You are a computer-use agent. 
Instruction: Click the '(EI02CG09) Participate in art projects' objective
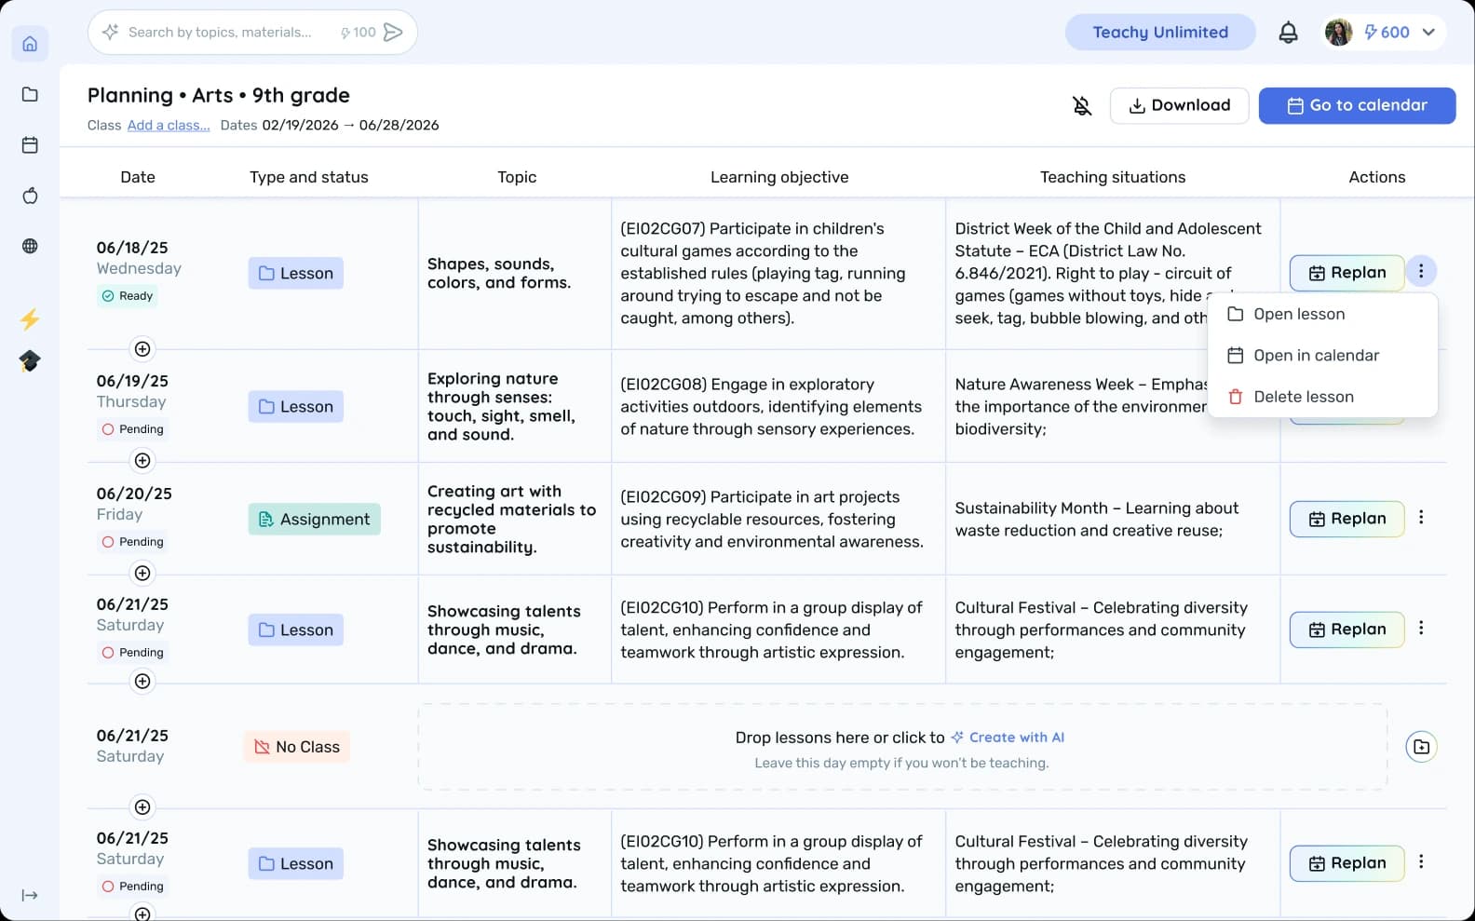tap(772, 519)
